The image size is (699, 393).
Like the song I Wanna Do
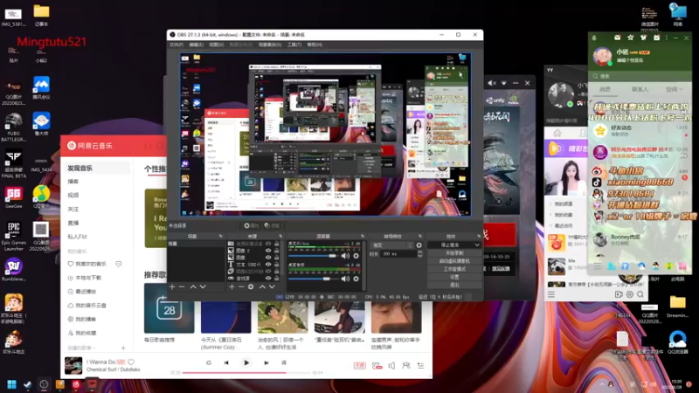[x=131, y=362]
